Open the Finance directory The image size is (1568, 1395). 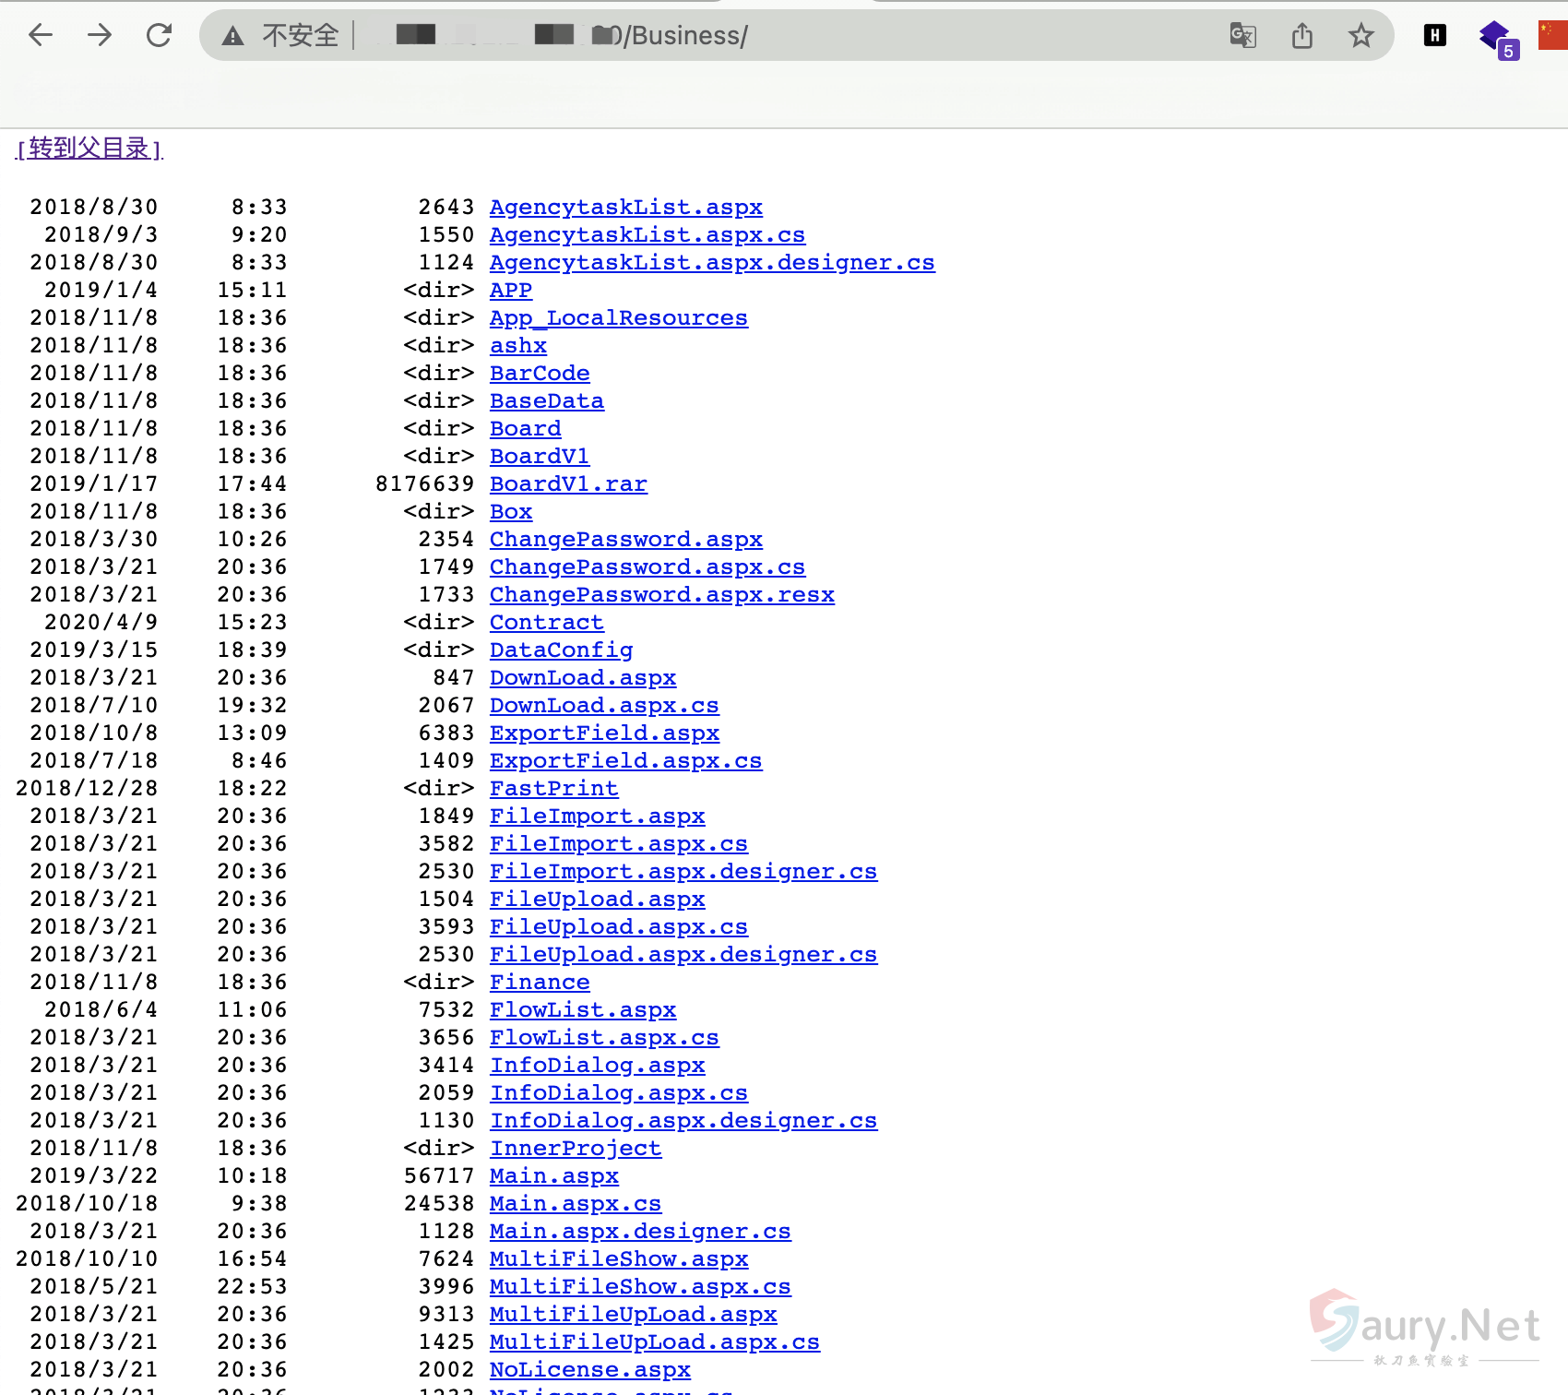(539, 983)
